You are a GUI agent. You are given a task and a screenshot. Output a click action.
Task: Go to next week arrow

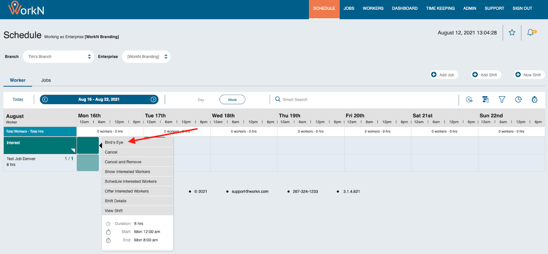point(153,99)
